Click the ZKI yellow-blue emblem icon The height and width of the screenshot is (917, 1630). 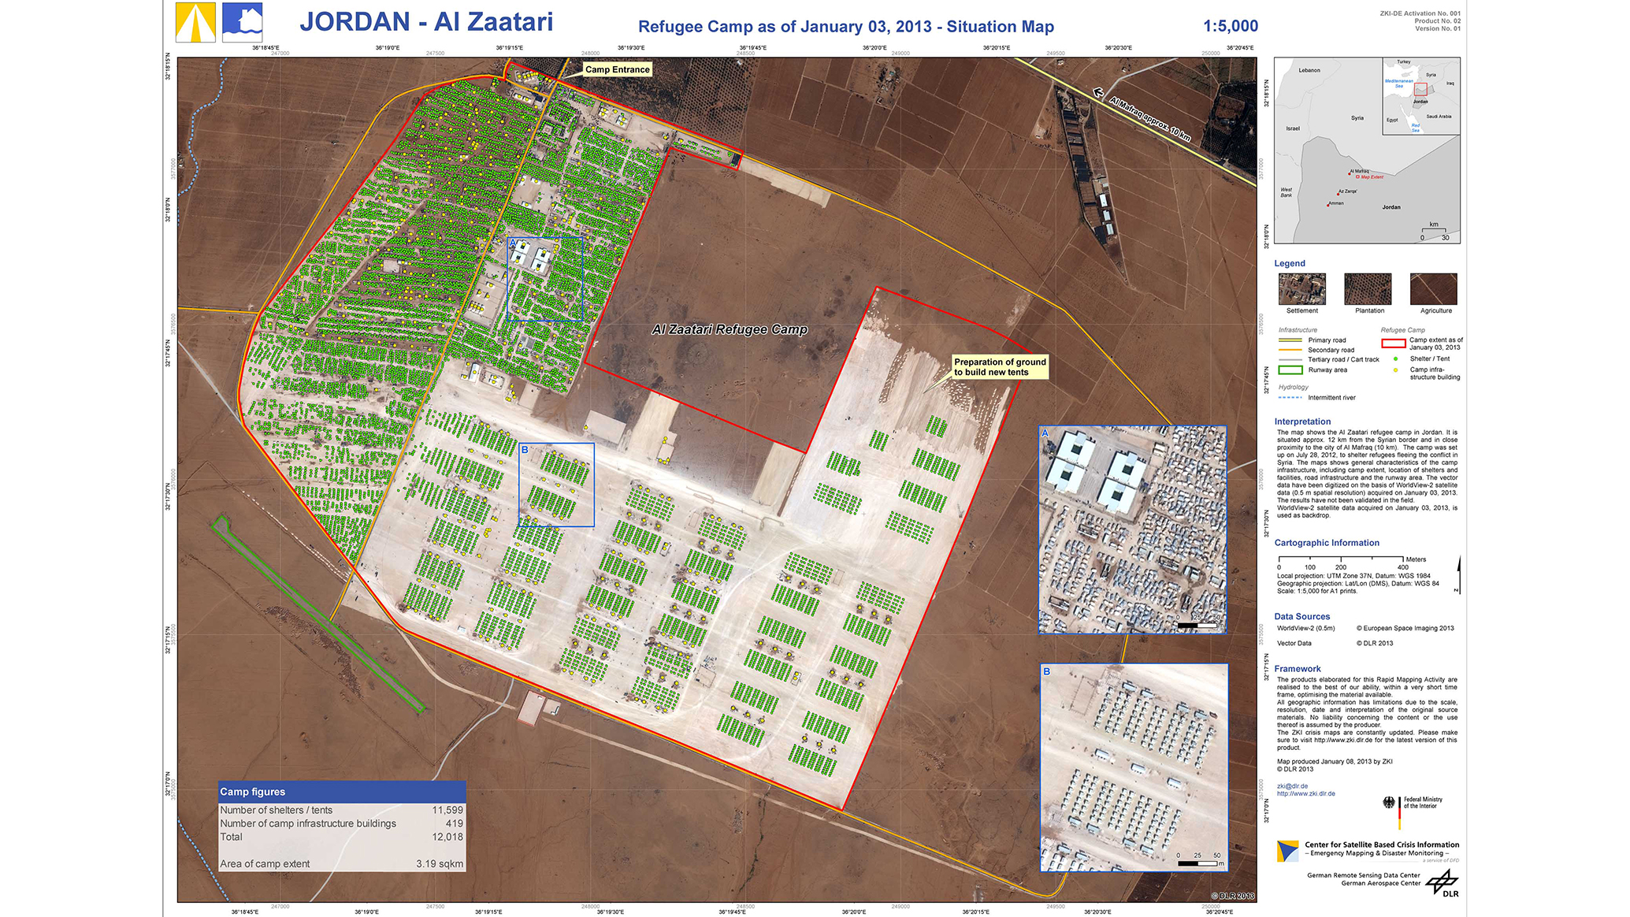pos(1287,852)
